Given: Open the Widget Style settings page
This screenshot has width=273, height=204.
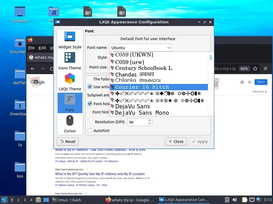Looking at the screenshot, I should (70, 40).
